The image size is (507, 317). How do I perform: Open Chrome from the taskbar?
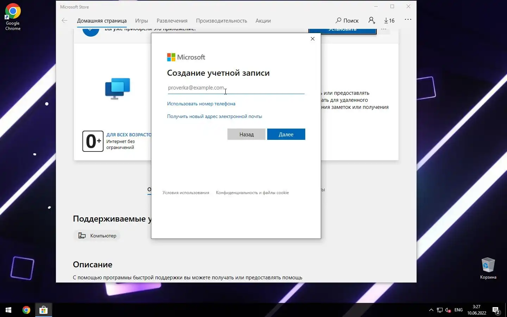[26, 310]
